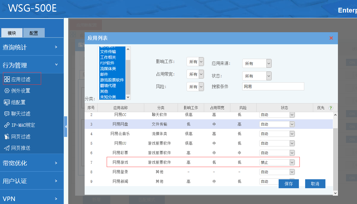357x204 pixels.
Task: Click the green help question mark icon
Action: (x=330, y=108)
